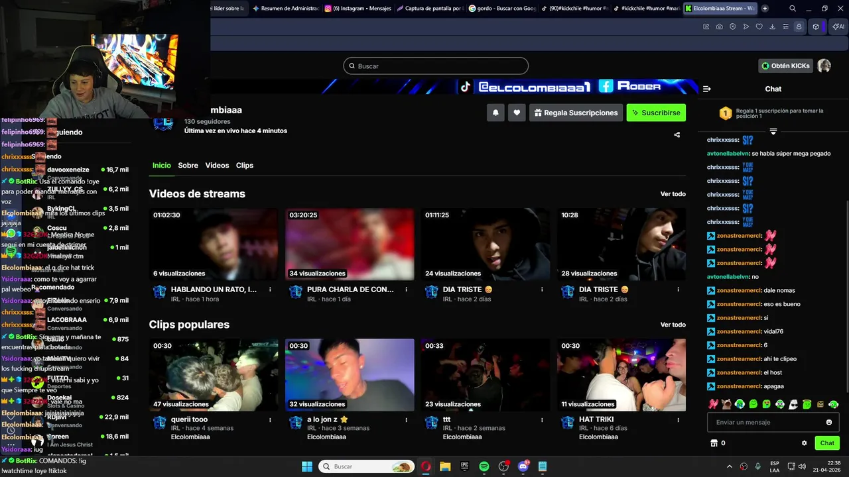Open File Explorer from the taskbar

coord(445,466)
